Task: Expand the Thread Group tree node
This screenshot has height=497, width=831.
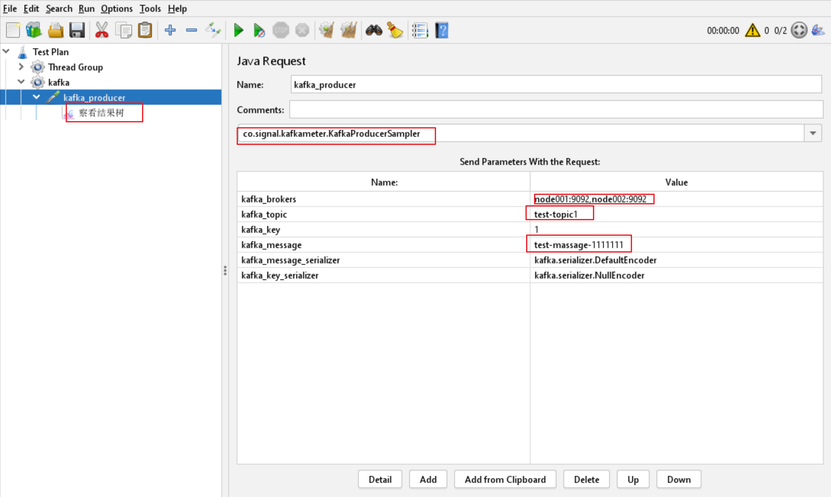Action: 21,67
